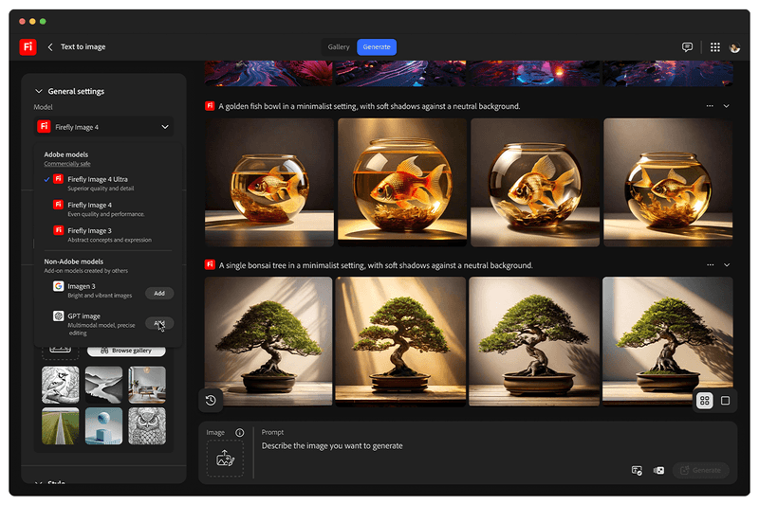Open second bonsai tree image
The image size is (759, 505).
(x=400, y=341)
